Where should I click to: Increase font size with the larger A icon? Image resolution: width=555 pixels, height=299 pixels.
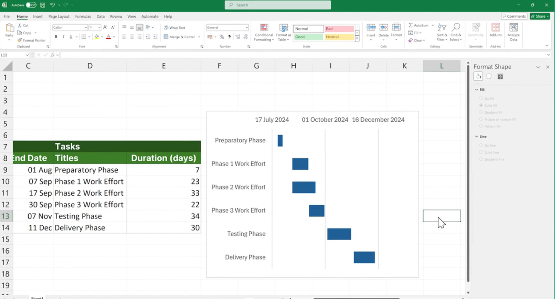click(x=105, y=27)
